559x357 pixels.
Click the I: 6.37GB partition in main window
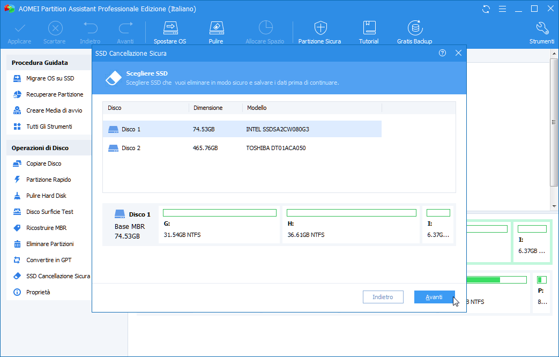[x=532, y=242]
